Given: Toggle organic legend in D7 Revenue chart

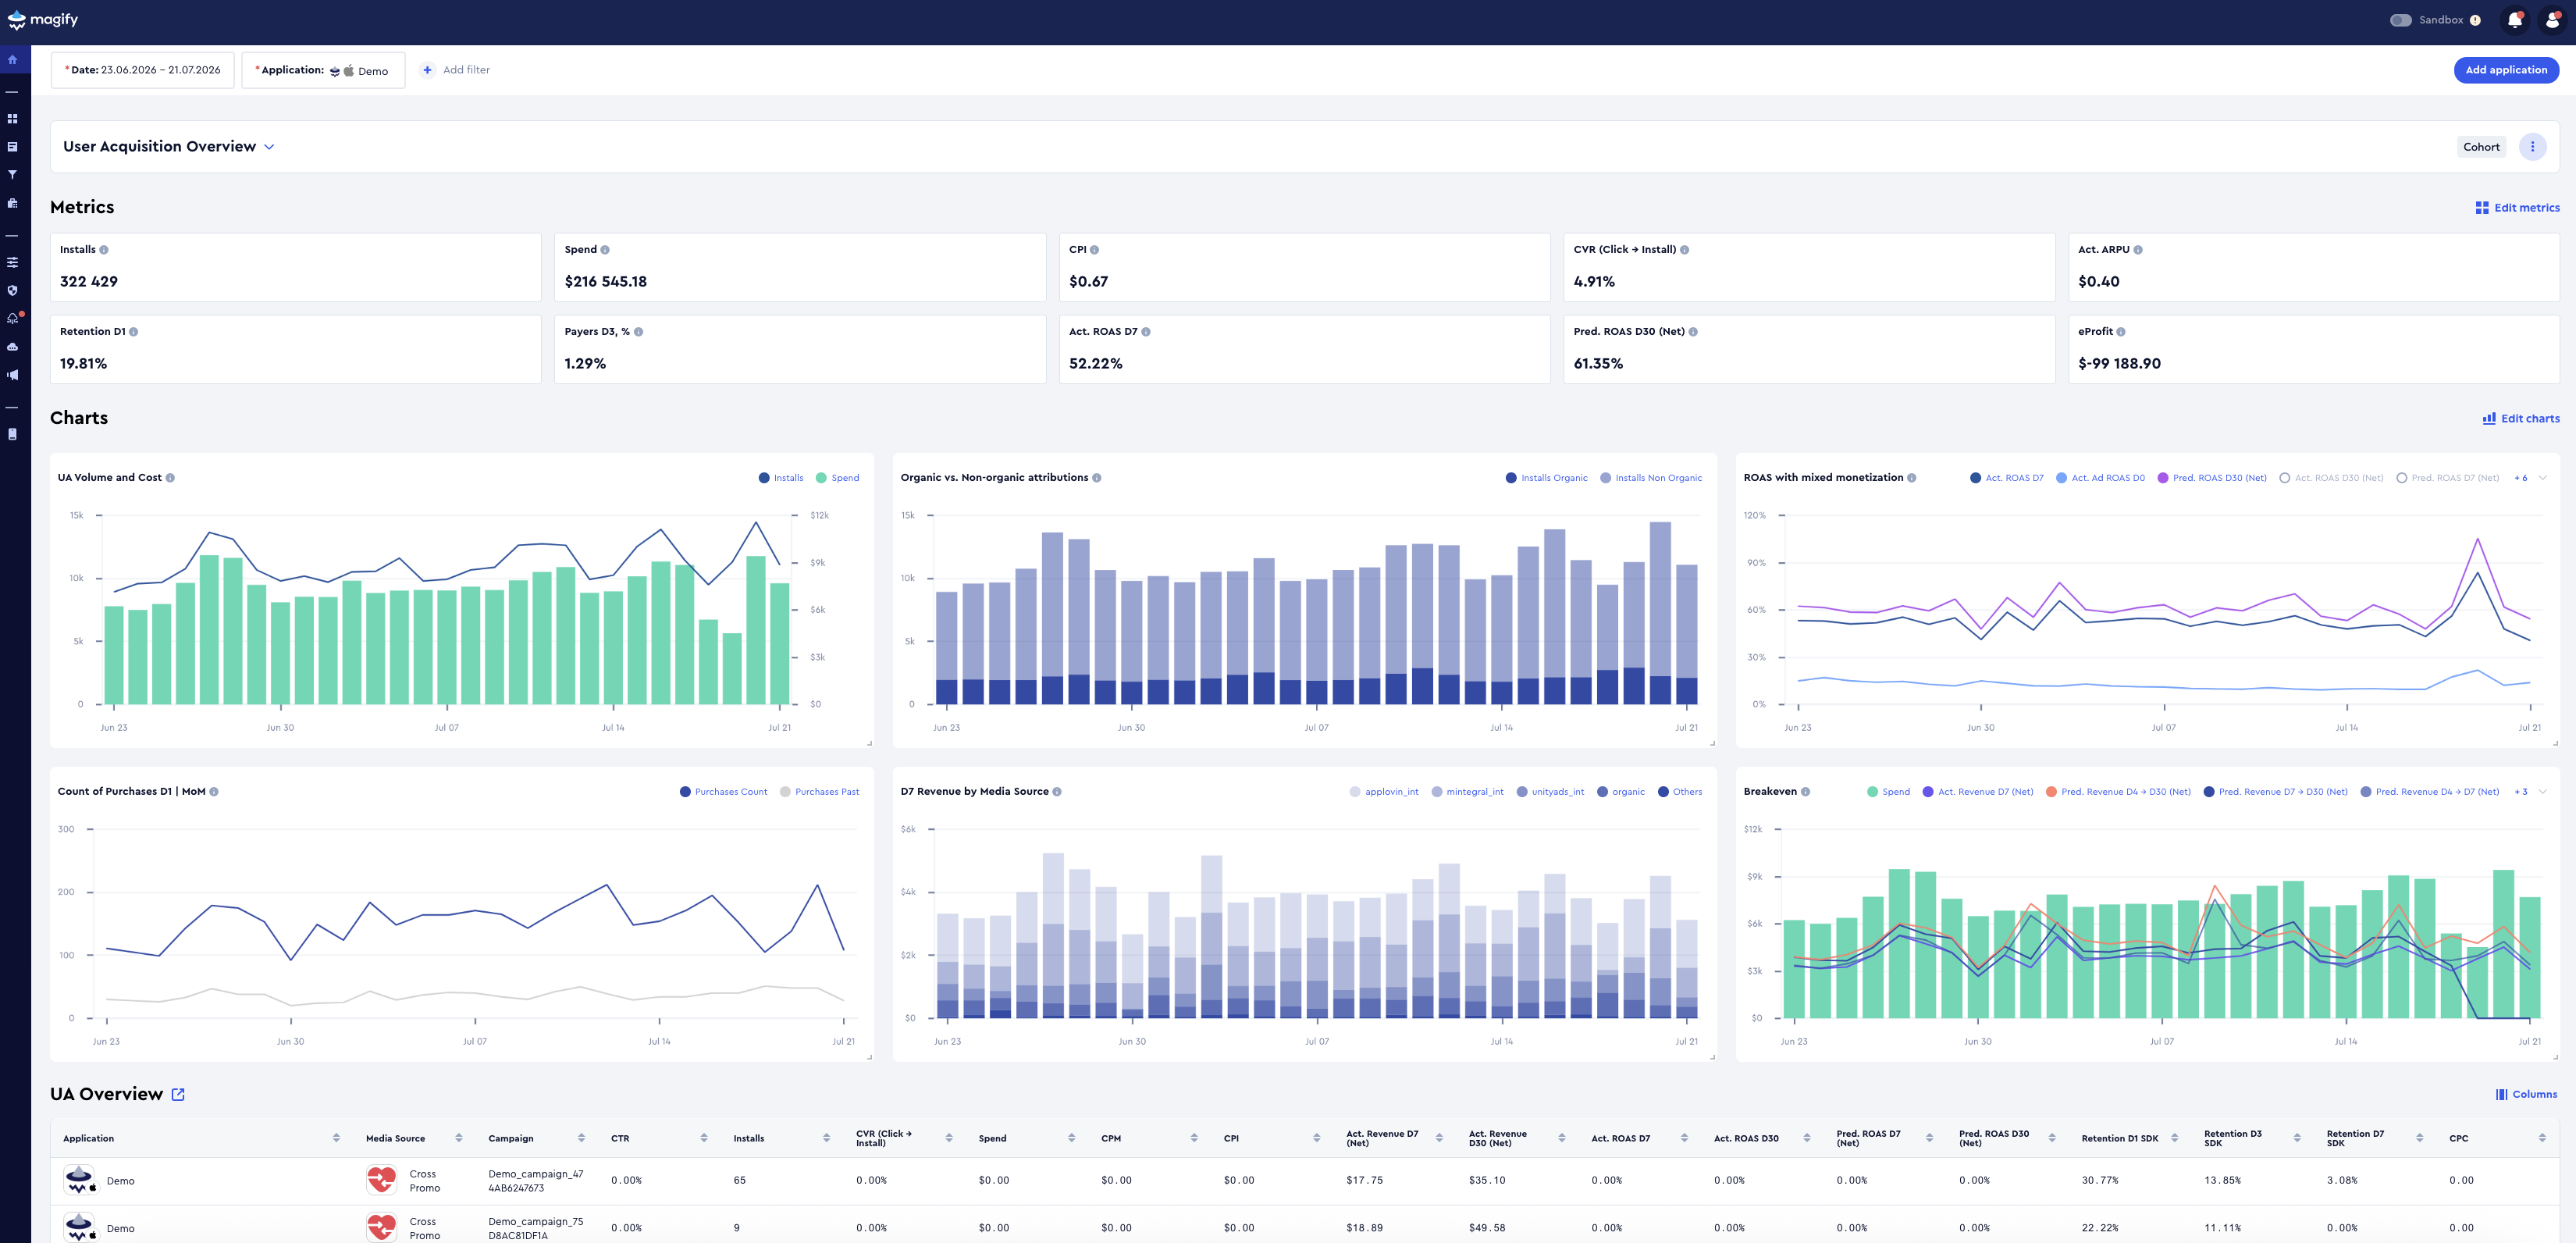Looking at the screenshot, I should coord(1621,792).
